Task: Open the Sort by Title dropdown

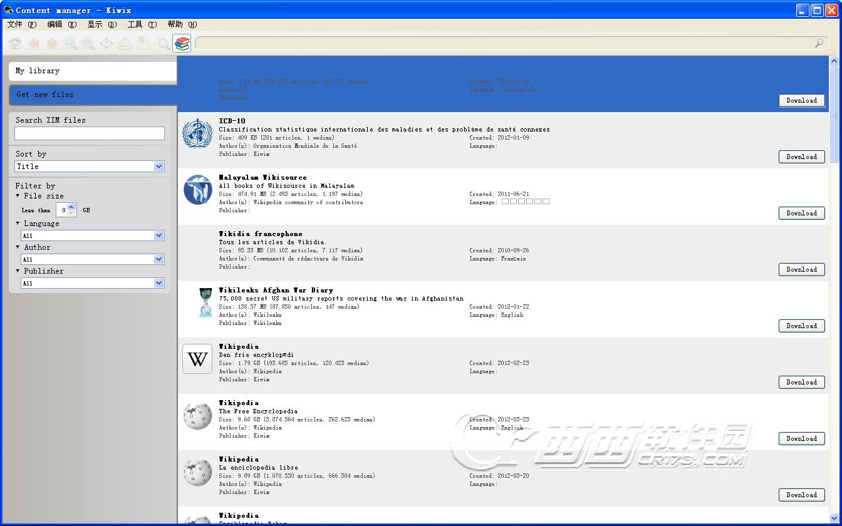Action: click(90, 167)
